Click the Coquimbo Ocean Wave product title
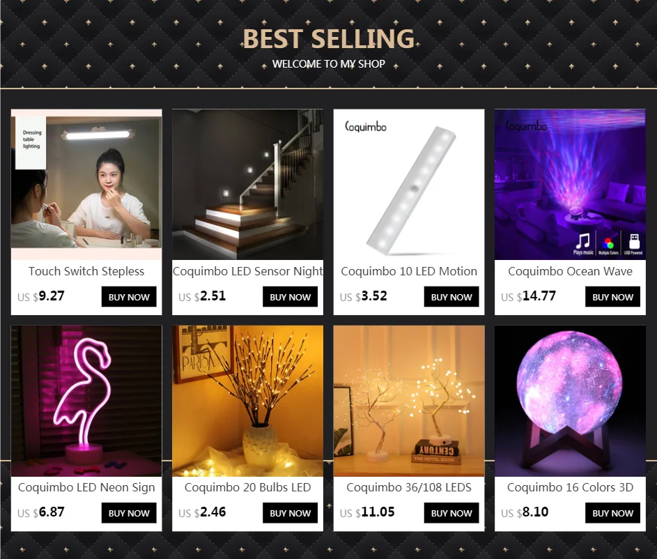The height and width of the screenshot is (559, 657). click(570, 271)
